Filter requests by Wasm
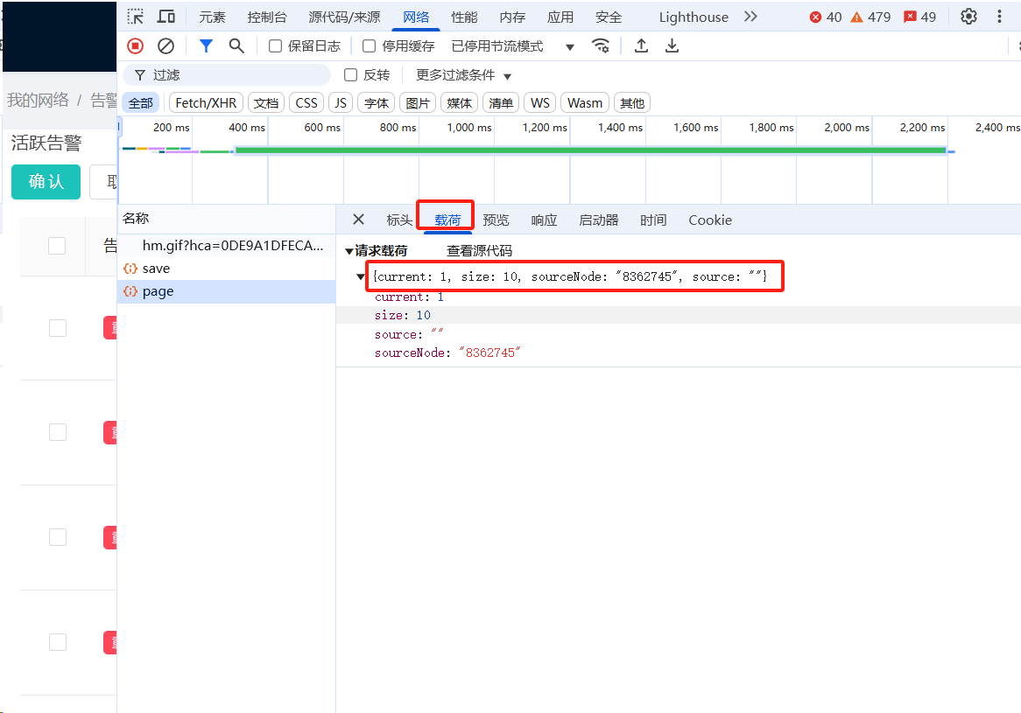 (585, 102)
